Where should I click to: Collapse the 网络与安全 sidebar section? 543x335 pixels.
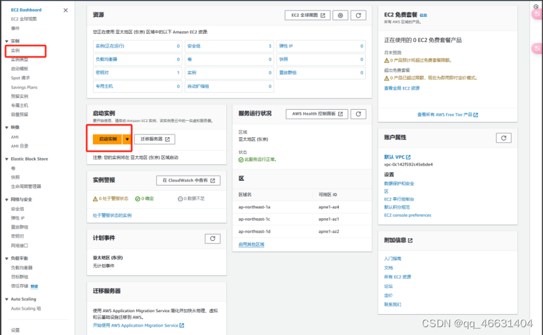point(7,200)
